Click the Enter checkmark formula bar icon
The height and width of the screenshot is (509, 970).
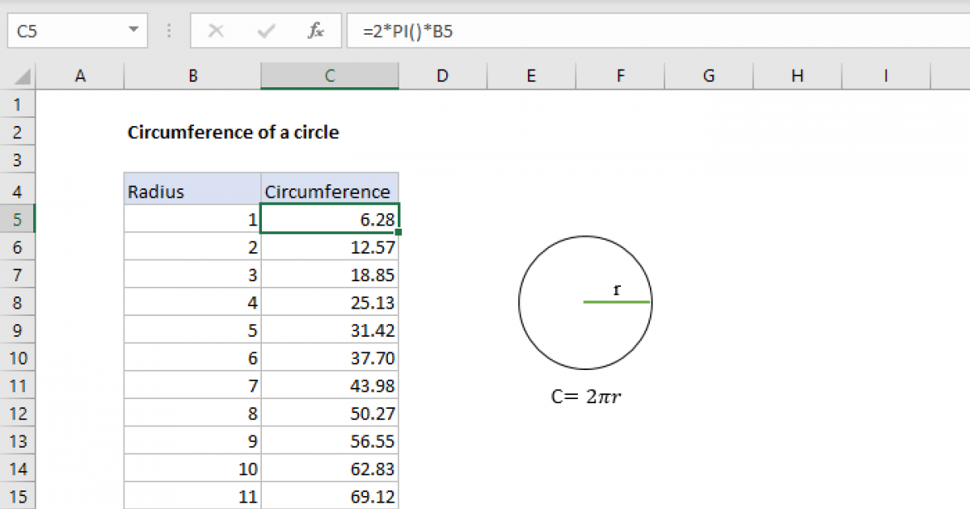coord(265,32)
